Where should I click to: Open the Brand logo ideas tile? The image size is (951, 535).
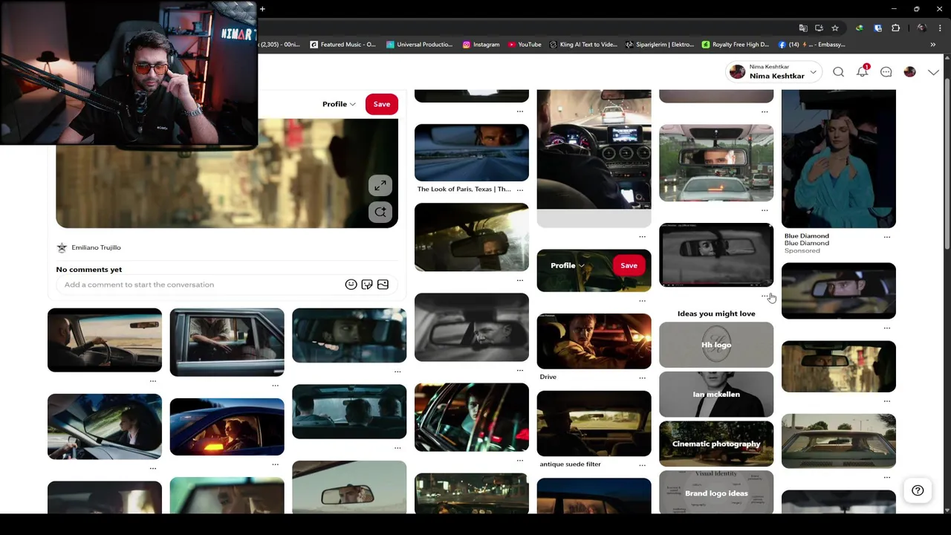point(716,492)
